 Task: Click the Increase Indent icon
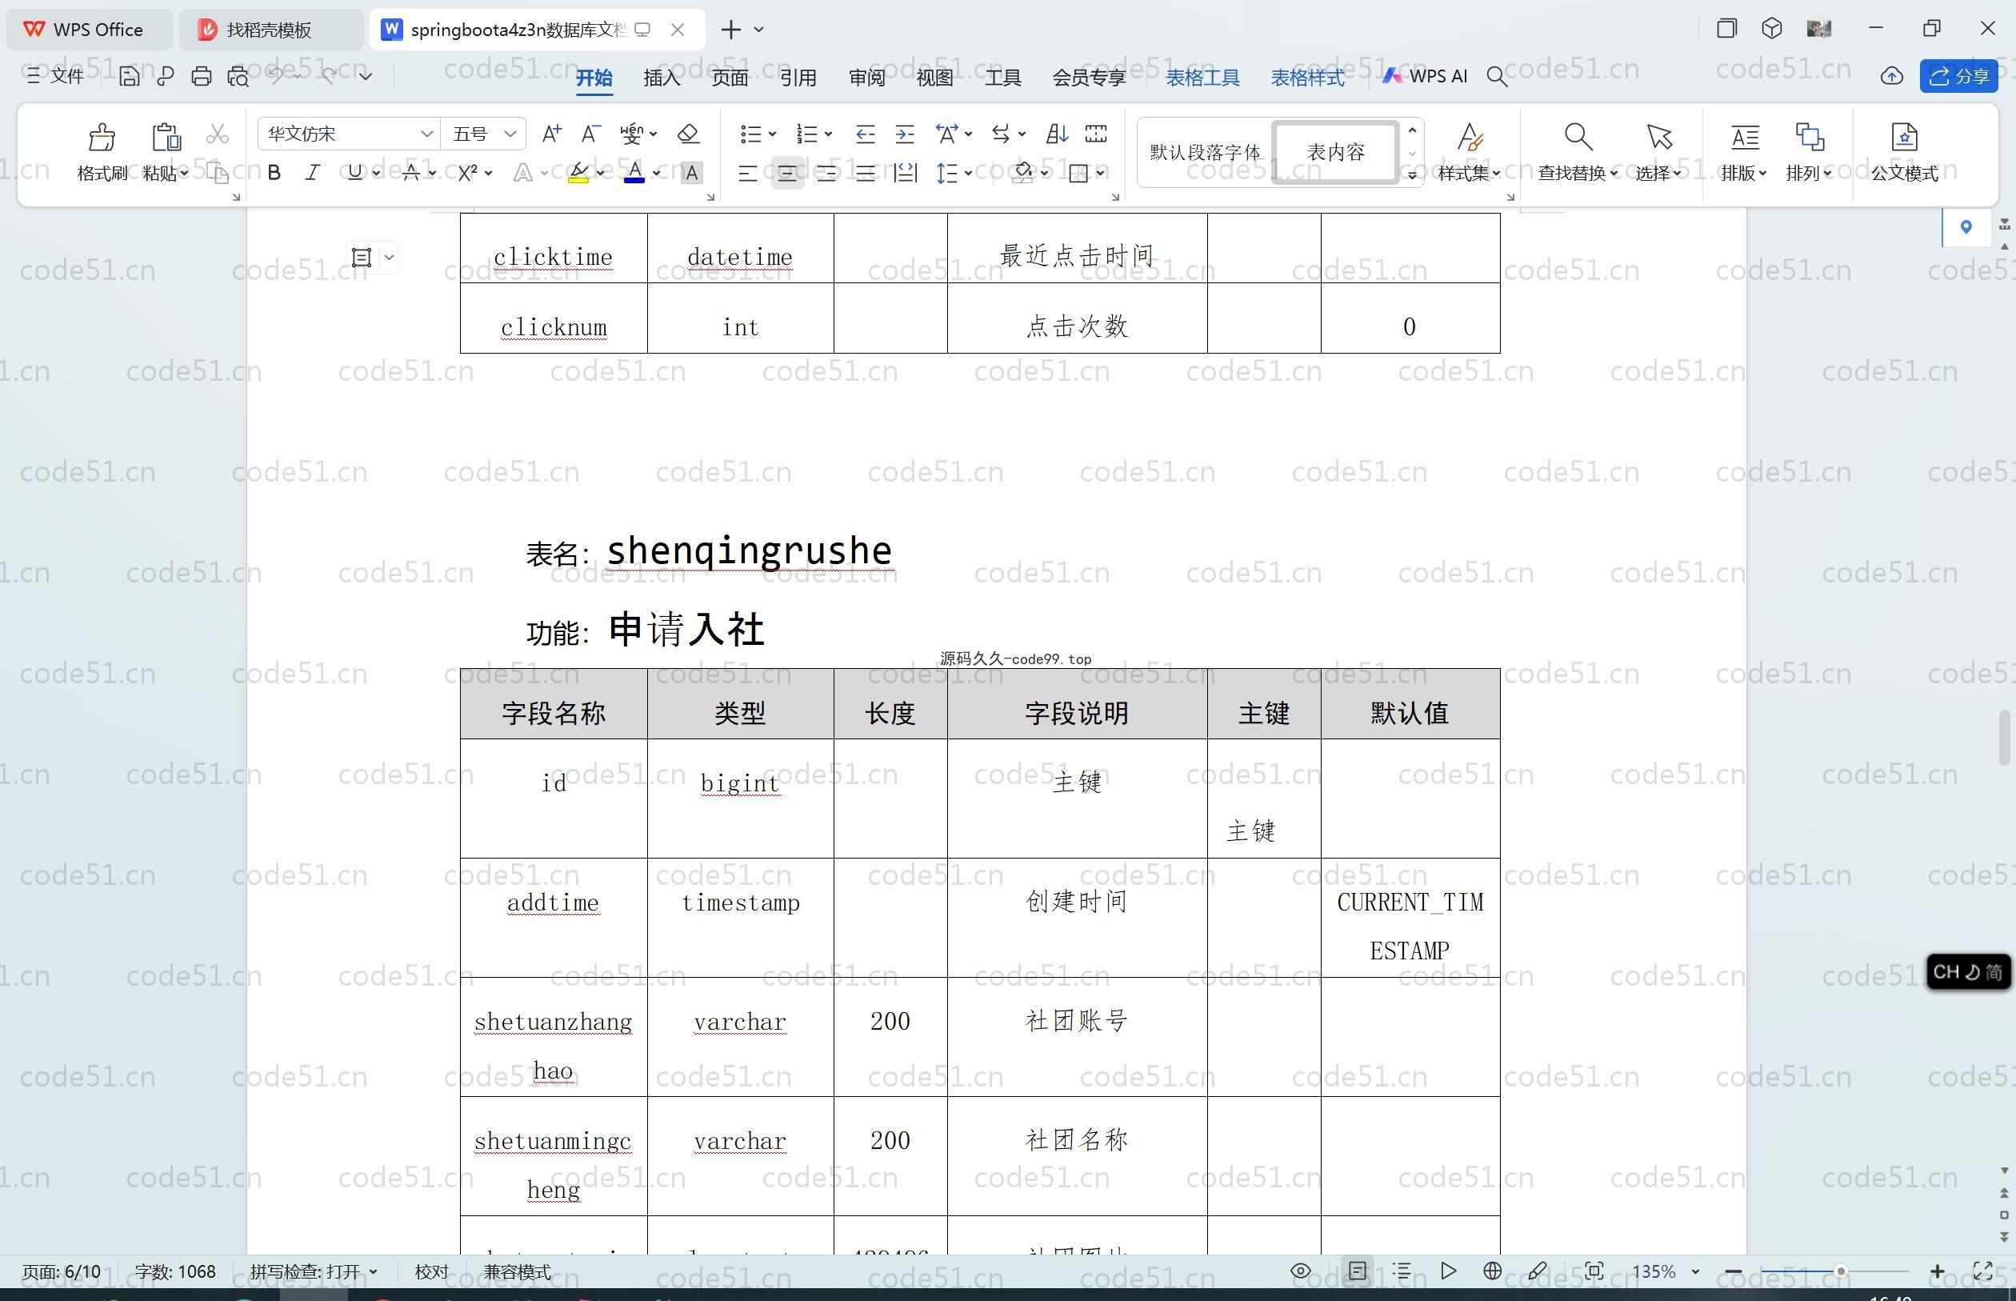905,134
